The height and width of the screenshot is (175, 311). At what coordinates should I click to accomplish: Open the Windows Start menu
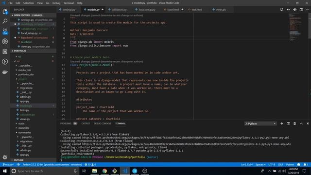click(x=5, y=171)
